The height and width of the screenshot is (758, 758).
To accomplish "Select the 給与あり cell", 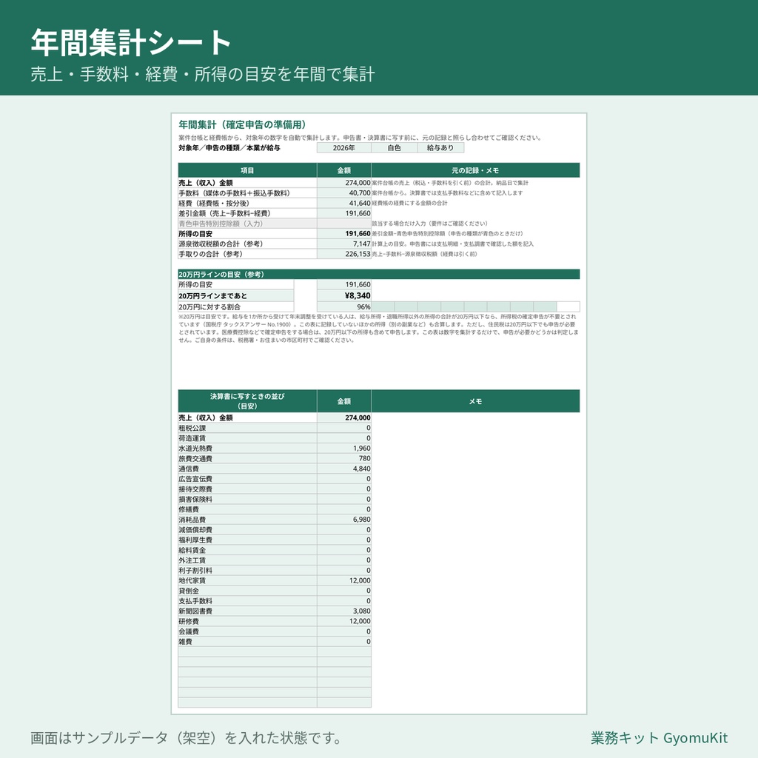I will (440, 148).
